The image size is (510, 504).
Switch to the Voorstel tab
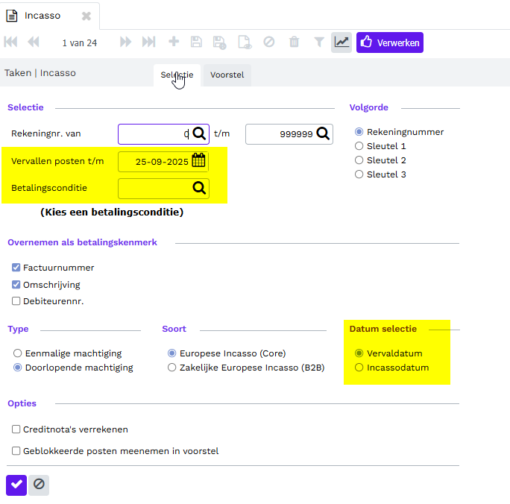[227, 75]
